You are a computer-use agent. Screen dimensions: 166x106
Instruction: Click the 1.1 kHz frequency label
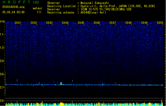coord(2,34)
